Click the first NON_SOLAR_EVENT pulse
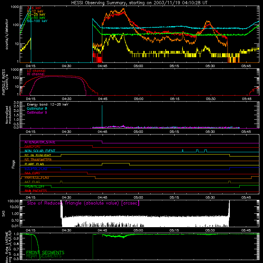The width and height of the screenshot is (263, 263). [x=183, y=151]
